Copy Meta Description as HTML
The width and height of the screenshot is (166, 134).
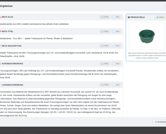[105, 46]
